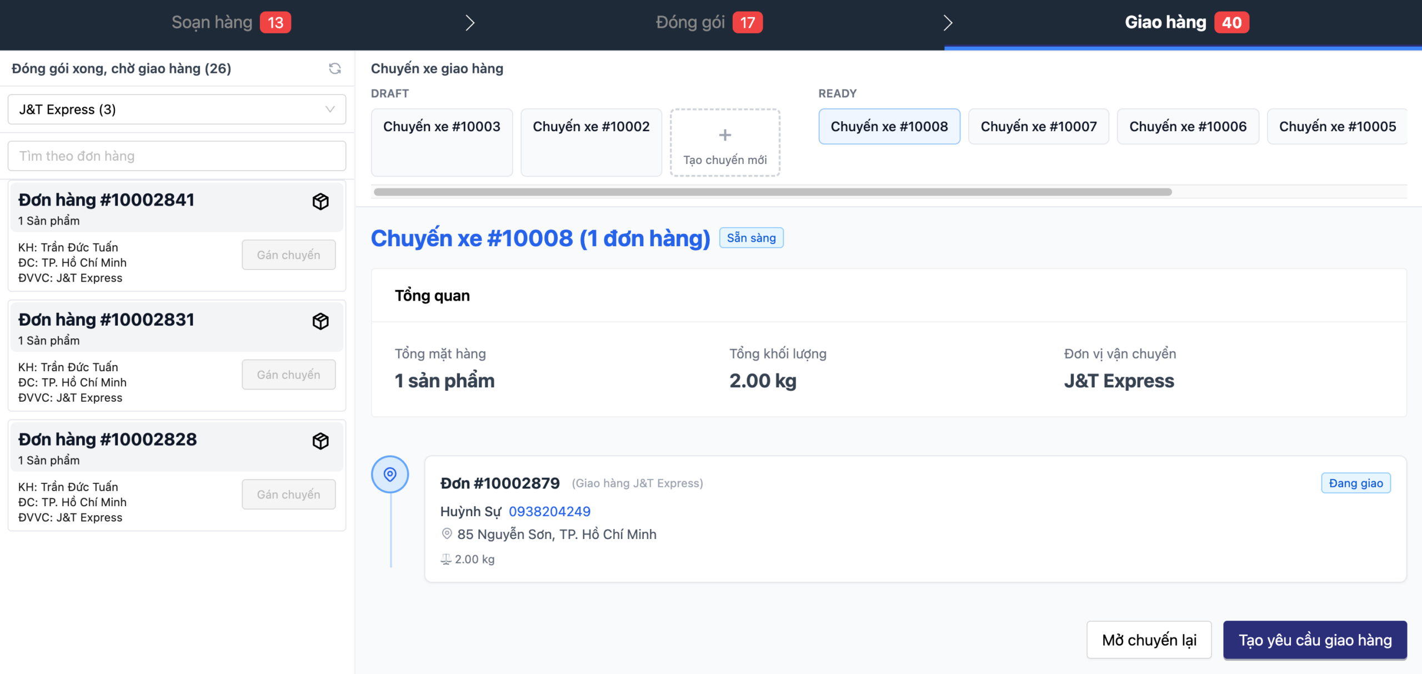The width and height of the screenshot is (1422, 674).
Task: Select ready trip Chuyến xe #10006
Action: 1188,127
